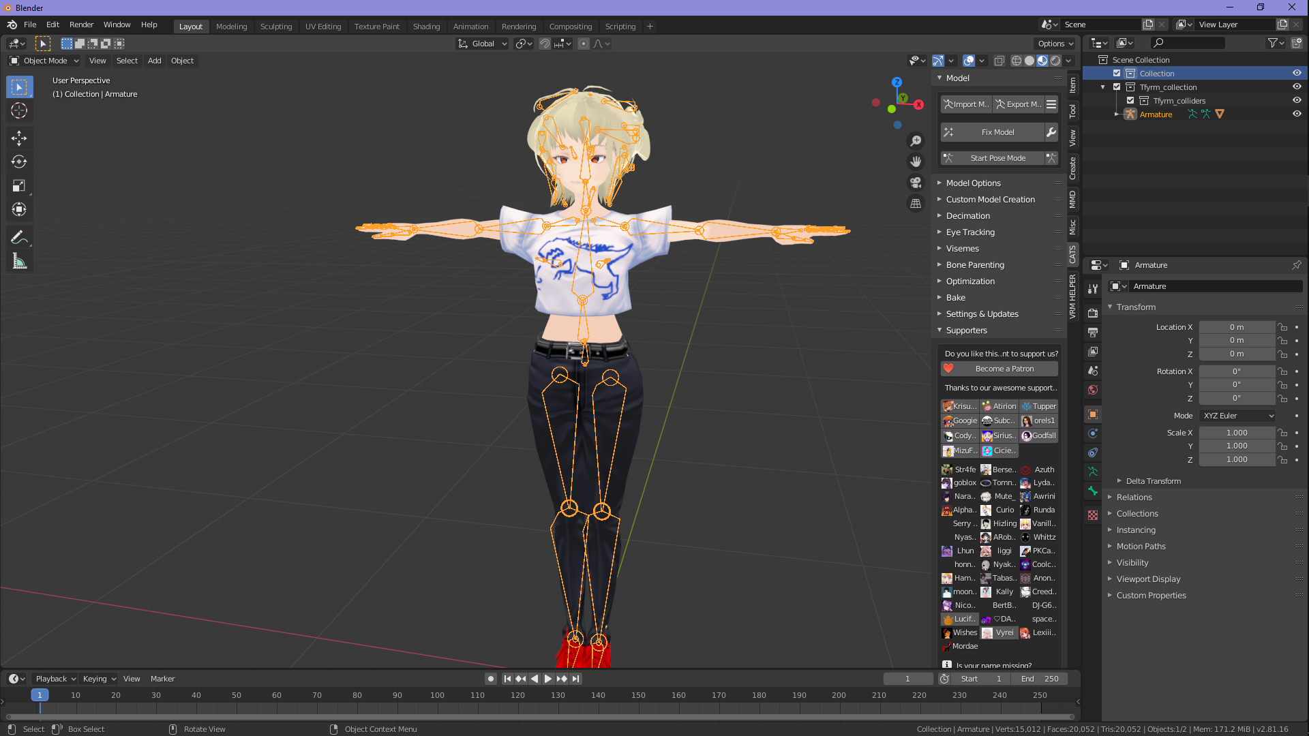The height and width of the screenshot is (736, 1309).
Task: Hide the Tfyrm_collection in outliner
Action: coord(1297,87)
